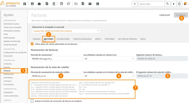Select Facturas in sidebar

pyautogui.click(x=7, y=71)
